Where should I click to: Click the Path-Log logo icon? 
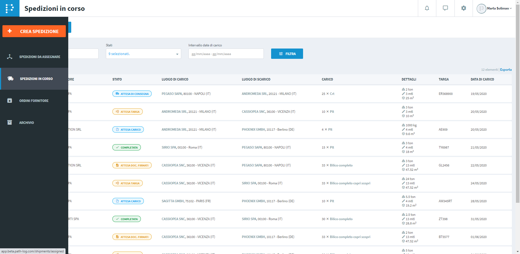pos(9,8)
